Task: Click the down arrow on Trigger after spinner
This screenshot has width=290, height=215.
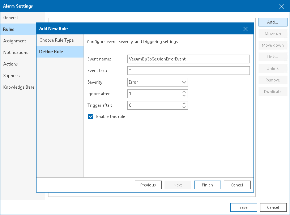Action: (x=184, y=107)
